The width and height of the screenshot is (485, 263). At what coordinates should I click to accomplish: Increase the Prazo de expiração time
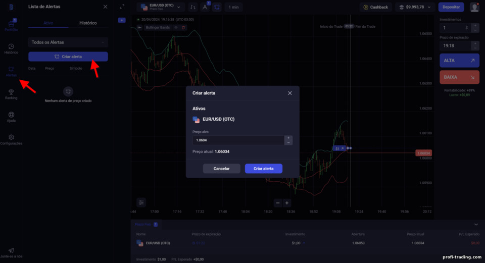475,43
